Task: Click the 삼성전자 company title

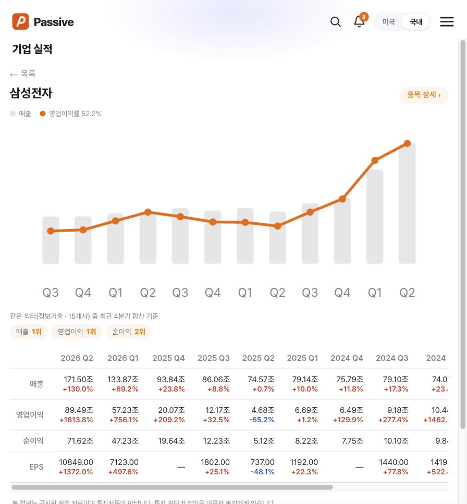Action: pyautogui.click(x=31, y=93)
